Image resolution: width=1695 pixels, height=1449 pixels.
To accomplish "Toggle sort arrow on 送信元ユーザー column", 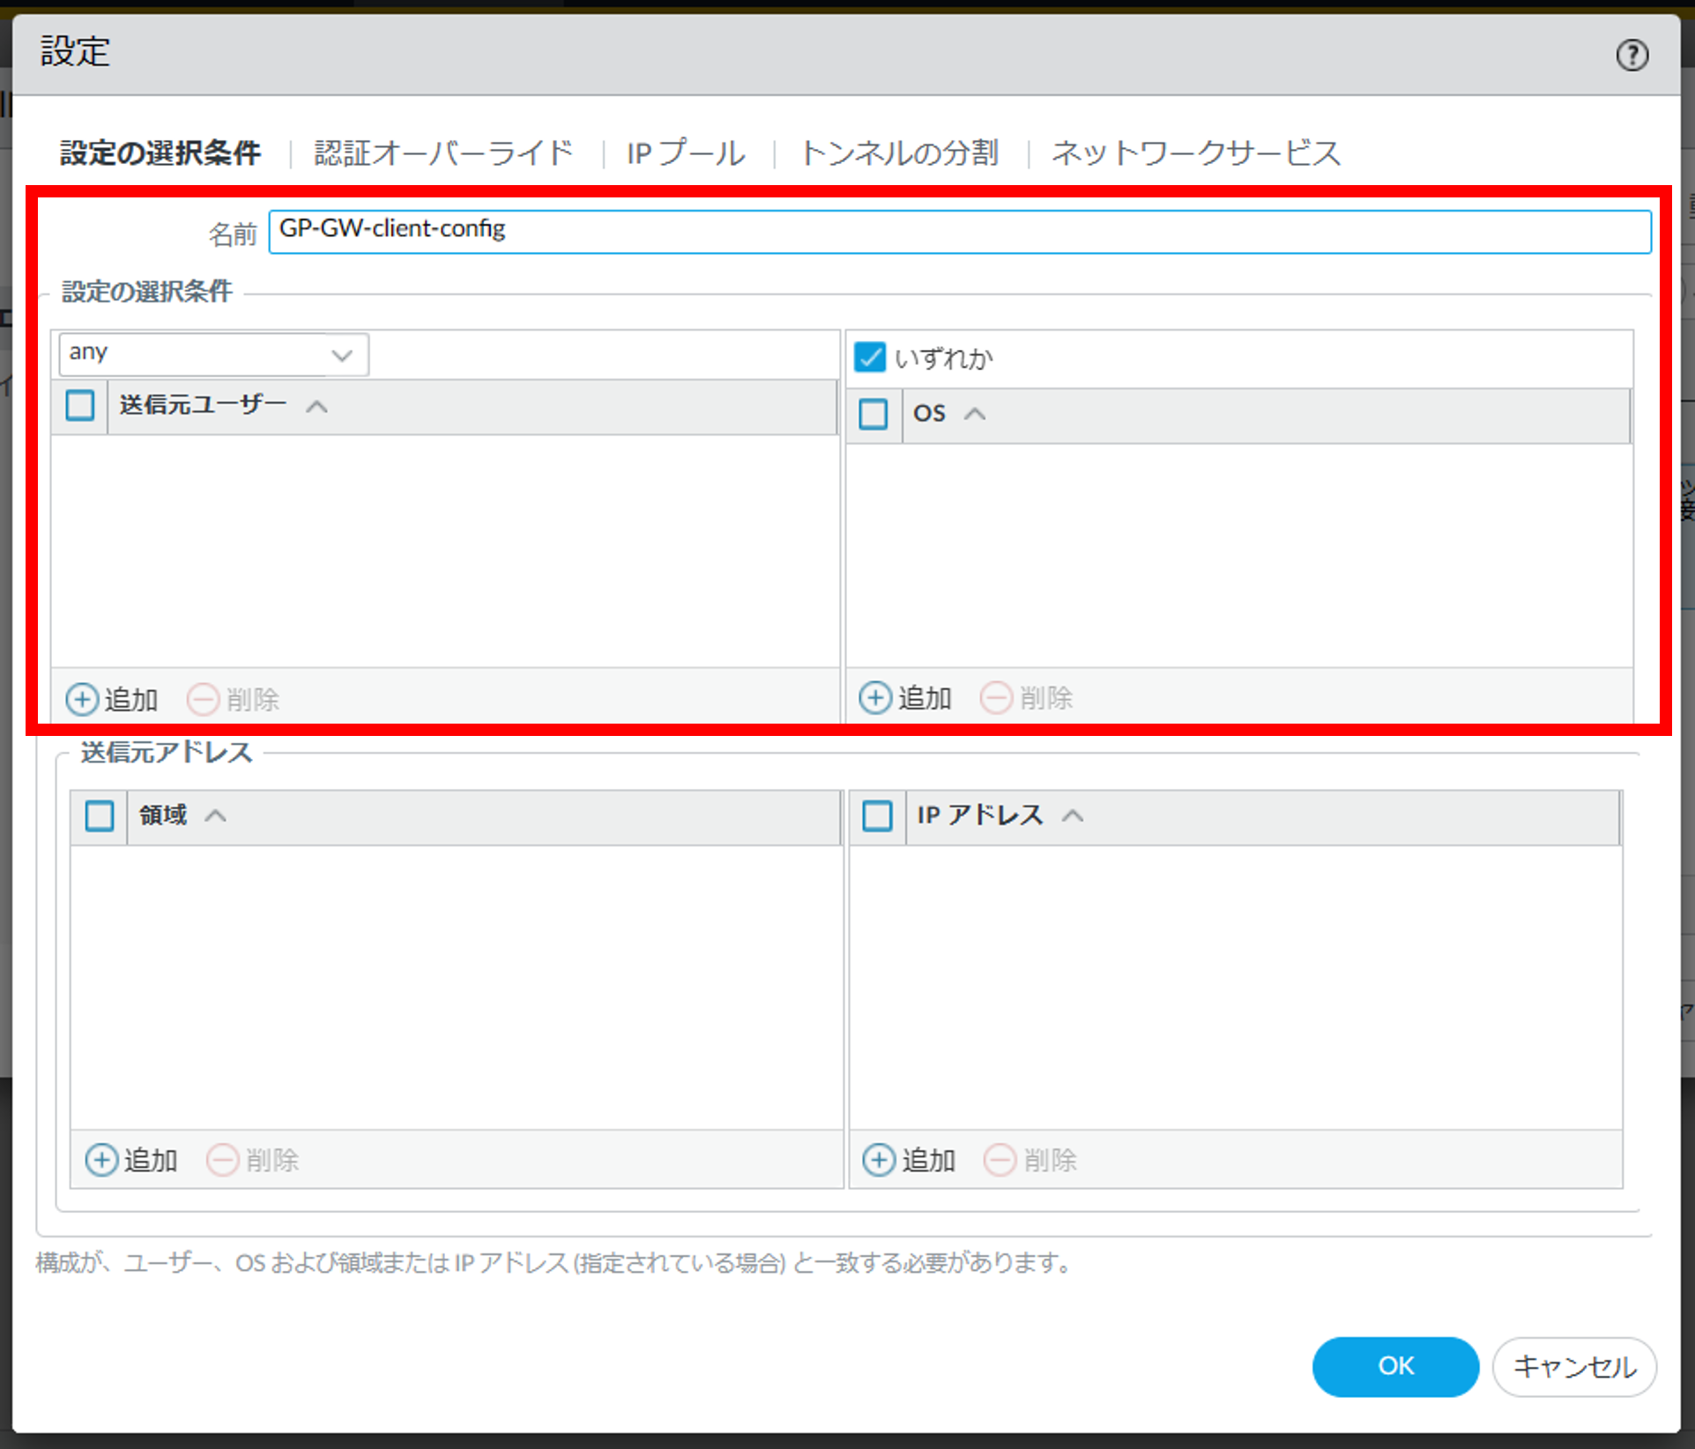I will pos(317,405).
